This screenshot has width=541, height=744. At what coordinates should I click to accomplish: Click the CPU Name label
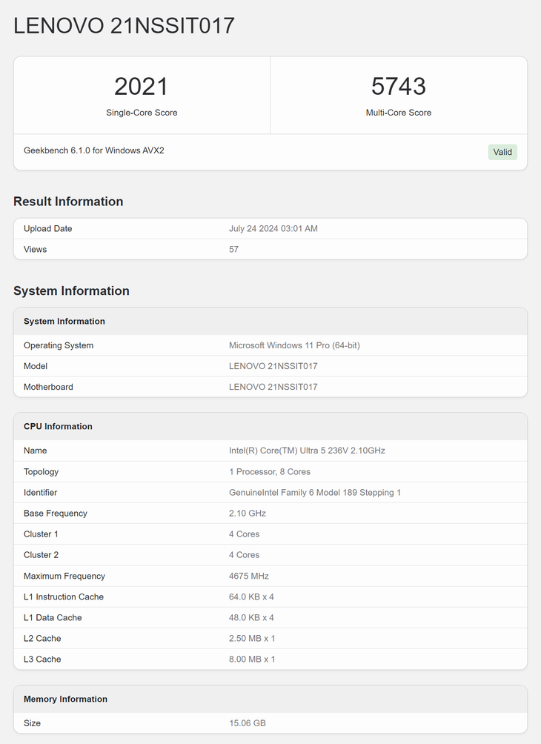click(35, 451)
